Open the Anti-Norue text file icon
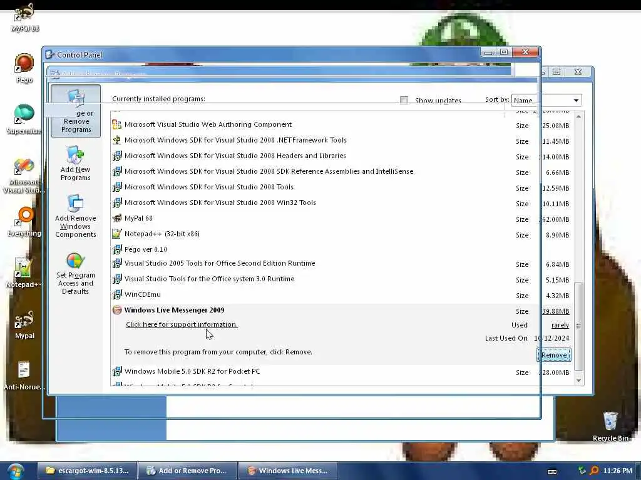 pyautogui.click(x=24, y=376)
